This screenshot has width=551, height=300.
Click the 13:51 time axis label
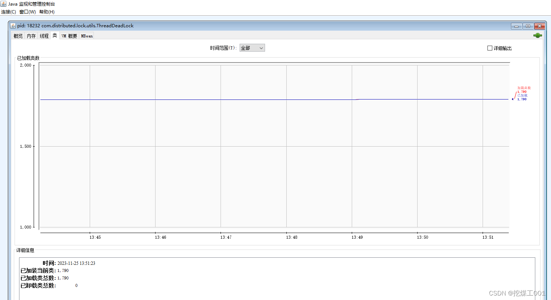tap(488, 237)
